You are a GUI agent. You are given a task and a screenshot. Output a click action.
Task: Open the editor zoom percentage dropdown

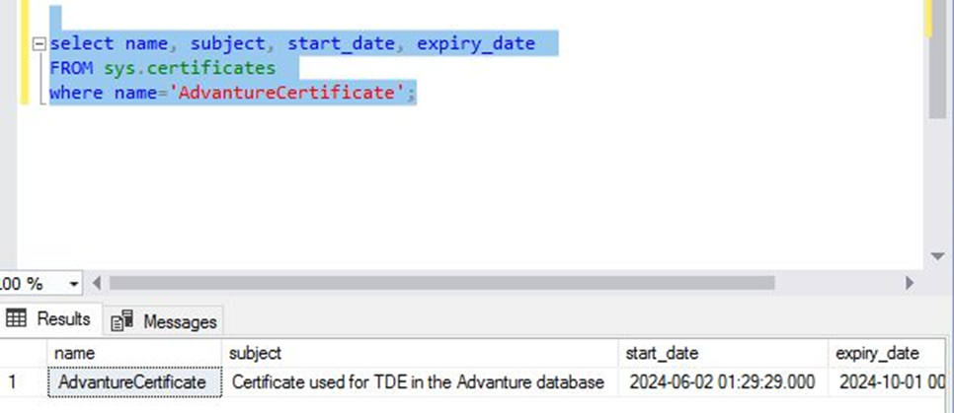[x=74, y=284]
